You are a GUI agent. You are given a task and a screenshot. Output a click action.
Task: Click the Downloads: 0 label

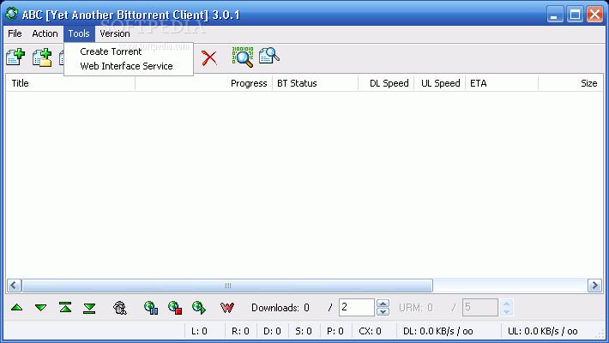click(x=280, y=308)
